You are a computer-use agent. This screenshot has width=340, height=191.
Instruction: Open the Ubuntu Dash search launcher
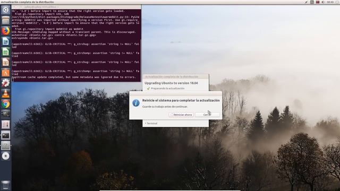pos(6,10)
